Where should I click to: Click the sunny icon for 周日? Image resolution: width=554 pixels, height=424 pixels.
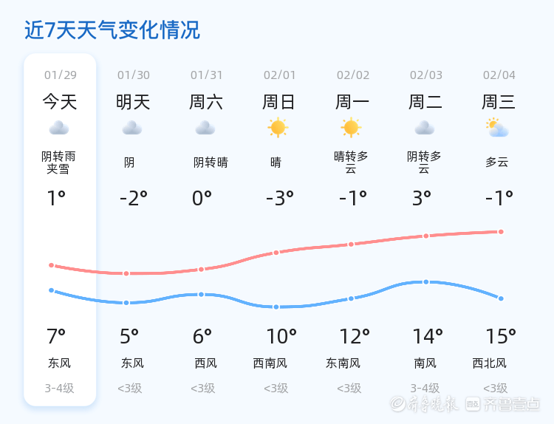(x=278, y=128)
